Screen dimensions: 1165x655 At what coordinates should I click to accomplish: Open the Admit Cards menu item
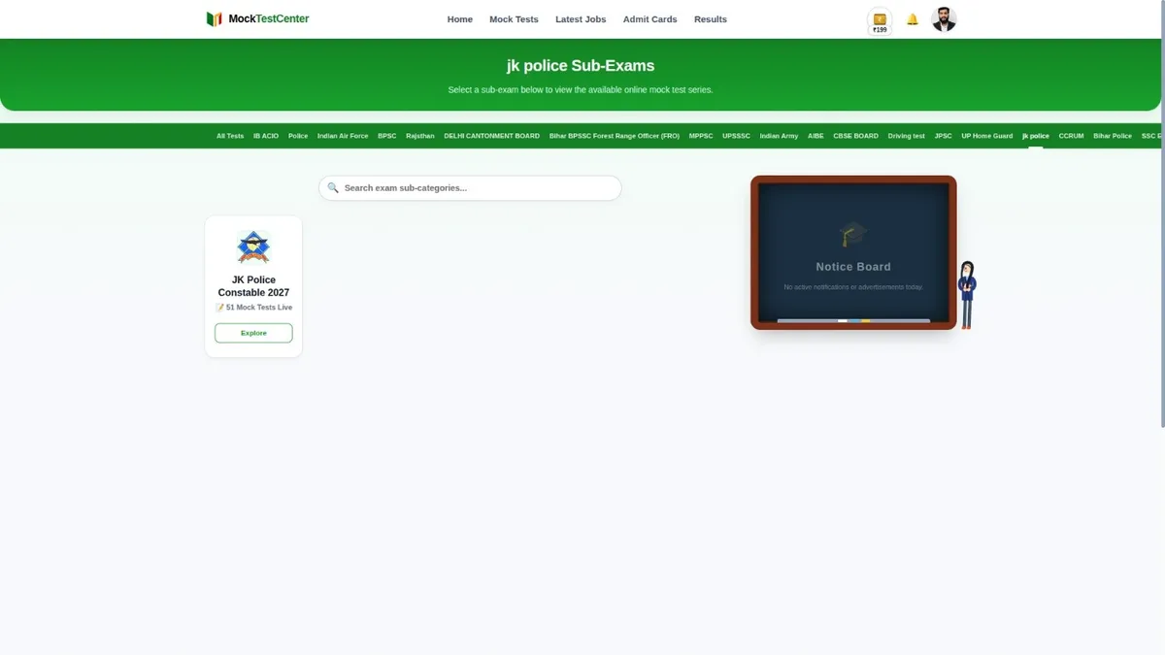click(650, 19)
